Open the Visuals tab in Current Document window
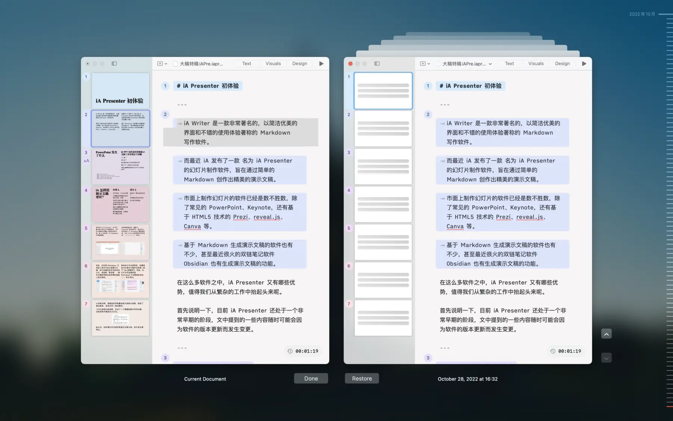 (273, 64)
